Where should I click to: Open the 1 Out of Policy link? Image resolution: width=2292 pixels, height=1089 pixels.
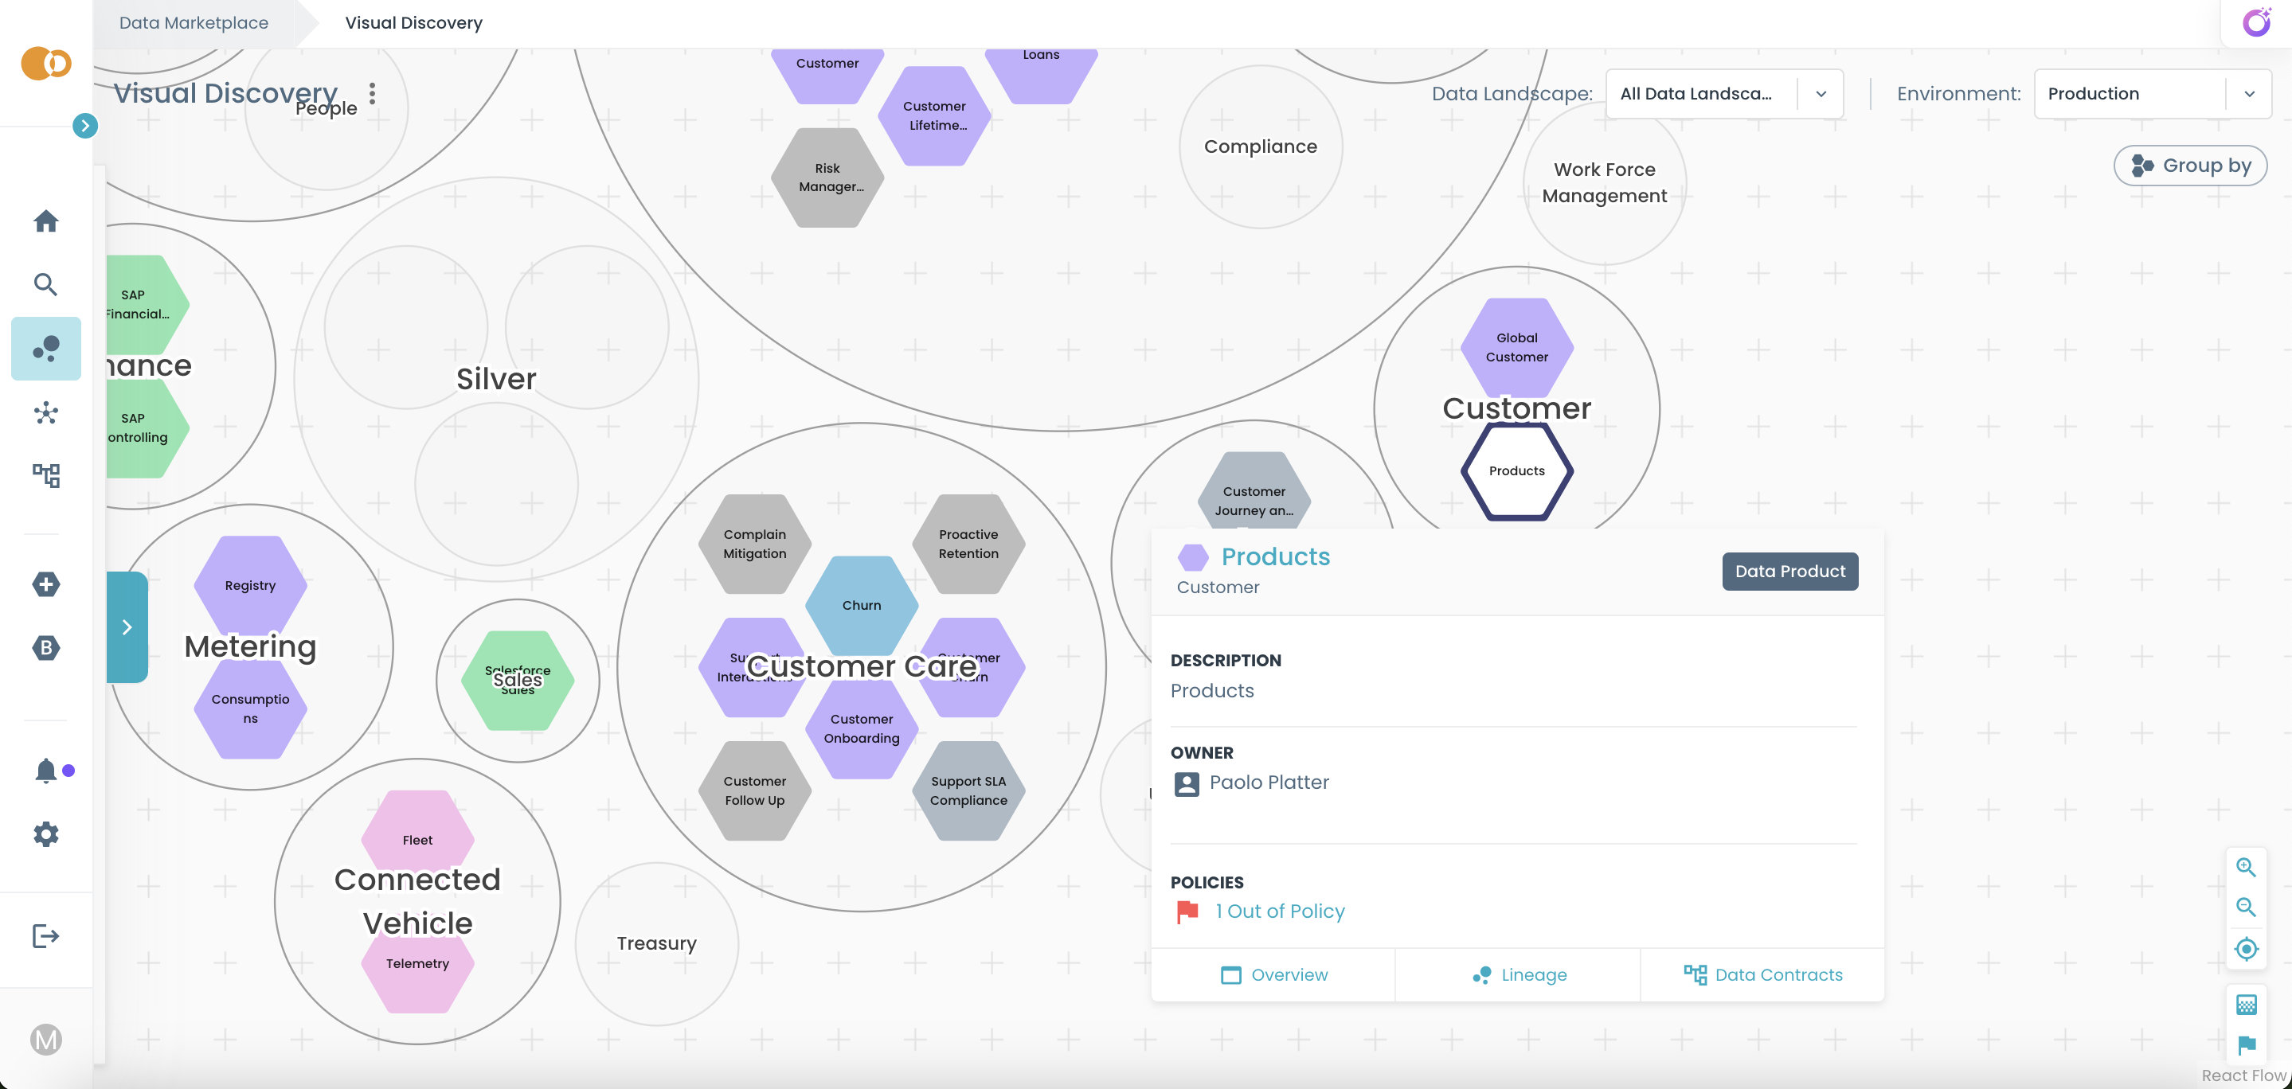point(1280,911)
